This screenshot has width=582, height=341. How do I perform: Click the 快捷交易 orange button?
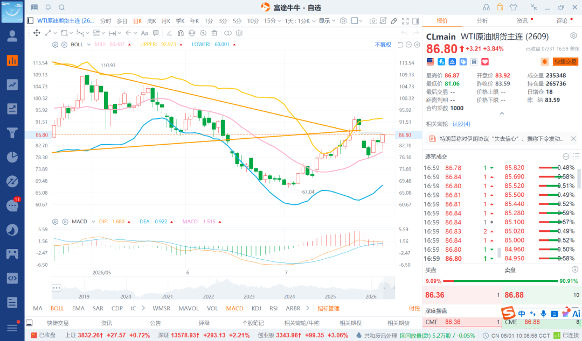click(565, 61)
